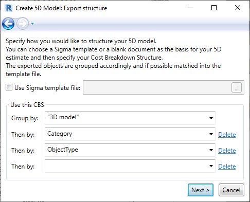This screenshot has height=202, width=250.
Task: Click the greyed Forward arrow button
Action: [x=23, y=24]
